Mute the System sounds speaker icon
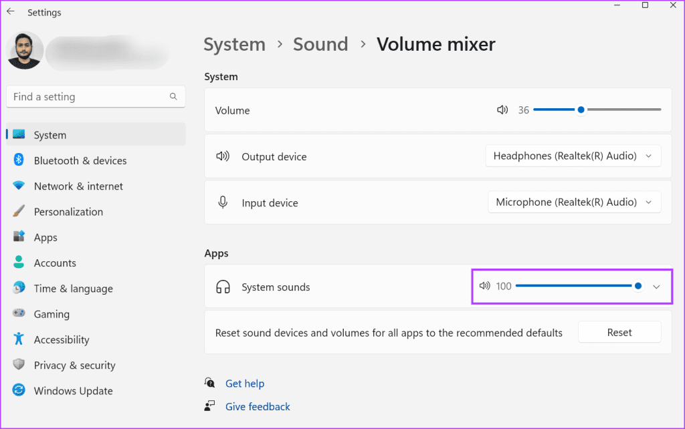The image size is (685, 429). (x=485, y=286)
